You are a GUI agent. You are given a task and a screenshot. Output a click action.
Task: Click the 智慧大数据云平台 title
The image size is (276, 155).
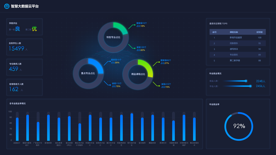25,6
